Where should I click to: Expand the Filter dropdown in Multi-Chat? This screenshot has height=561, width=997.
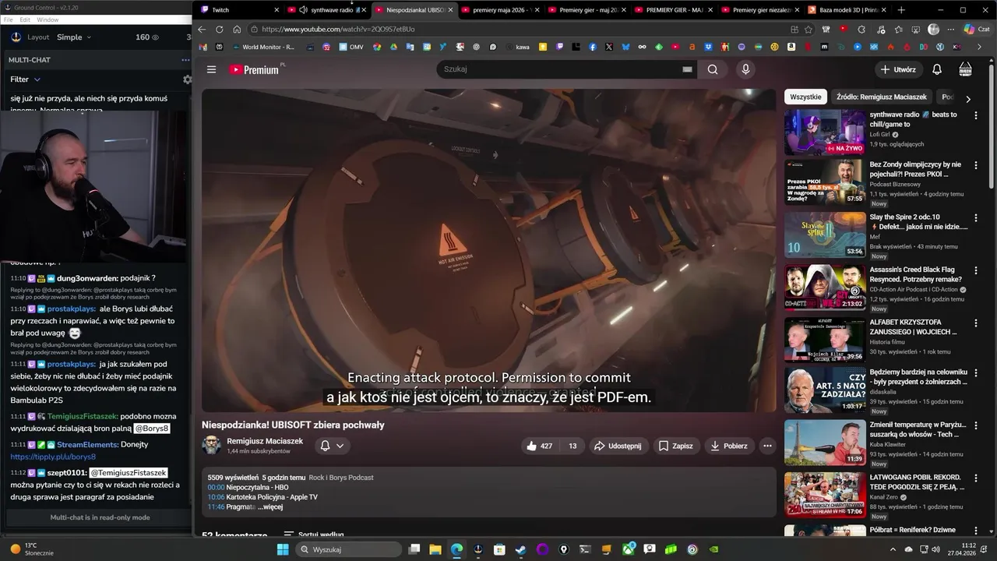point(25,79)
